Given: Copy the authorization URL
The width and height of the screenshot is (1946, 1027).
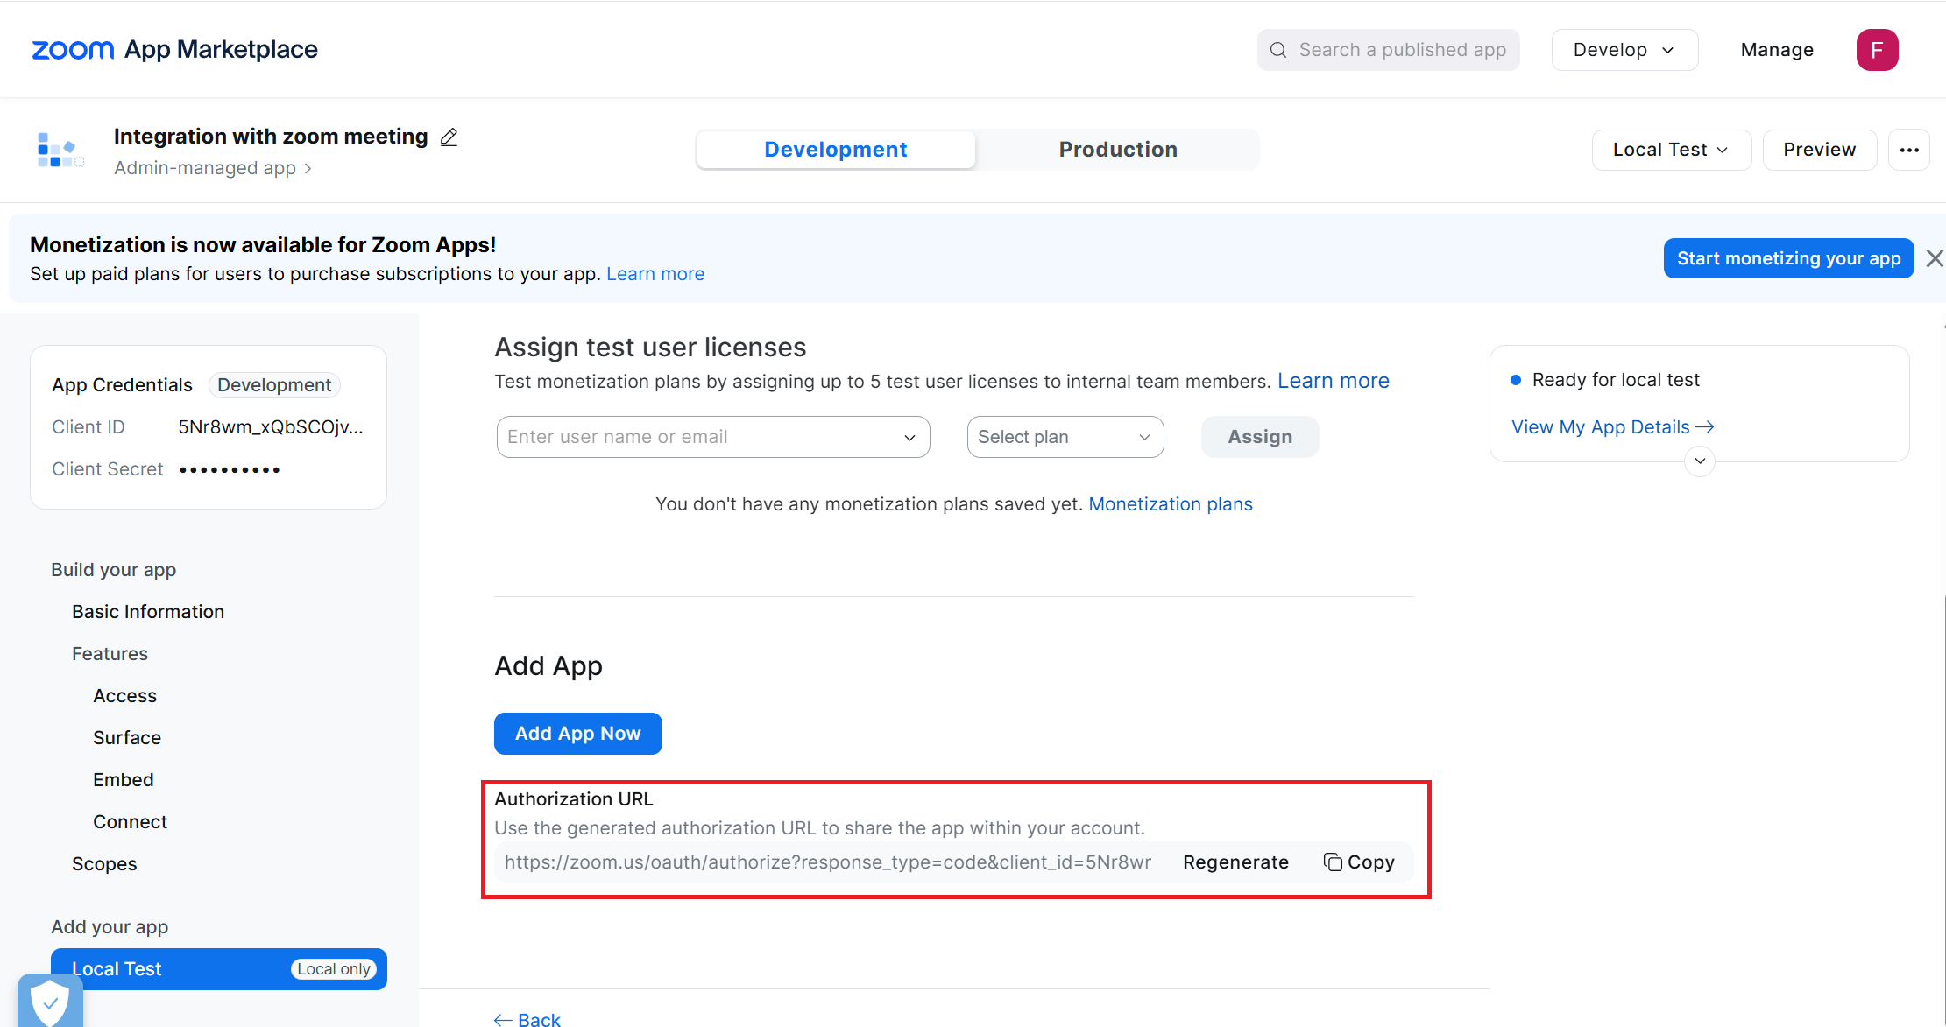Looking at the screenshot, I should click(1359, 862).
